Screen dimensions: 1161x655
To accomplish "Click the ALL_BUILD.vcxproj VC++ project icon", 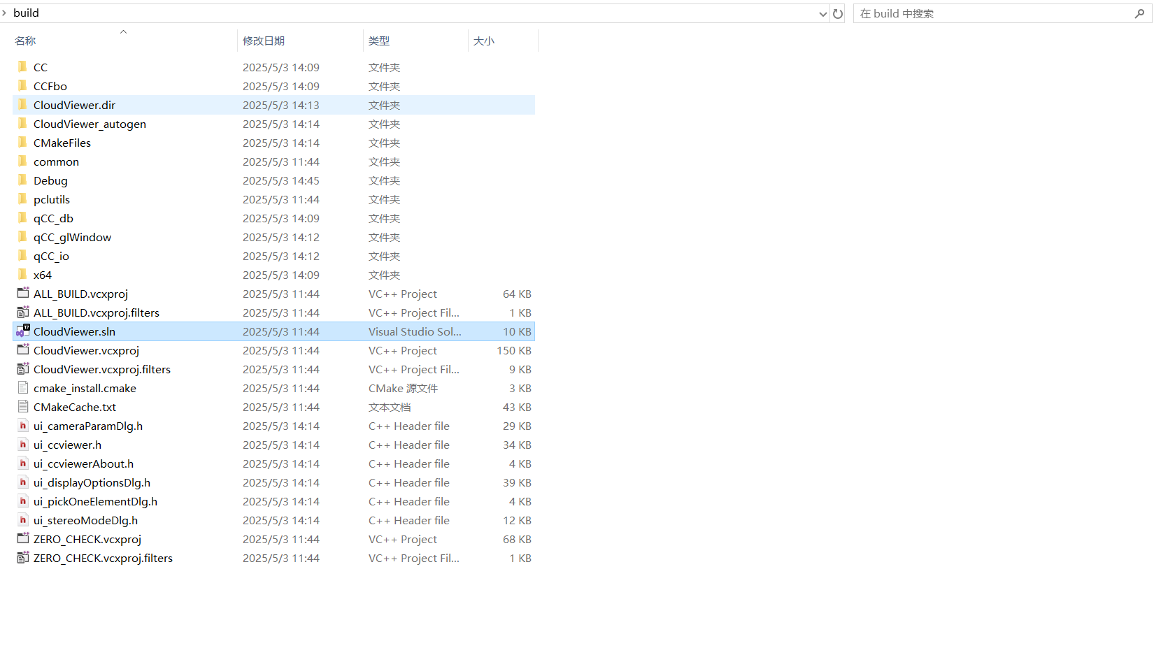I will coord(22,294).
